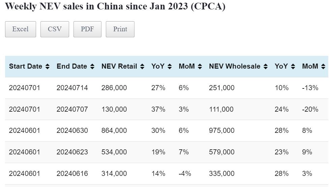Viewport: 331px width, 187px height.
Task: Click the NEV Wholesale header label
Action: [x=235, y=67]
